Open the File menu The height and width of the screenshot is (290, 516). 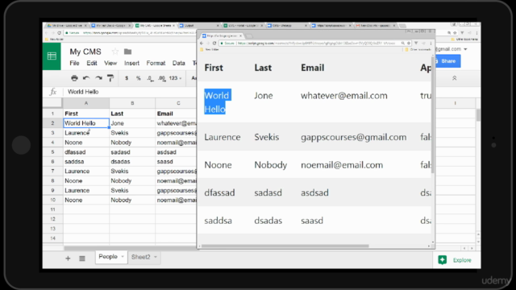coord(74,63)
